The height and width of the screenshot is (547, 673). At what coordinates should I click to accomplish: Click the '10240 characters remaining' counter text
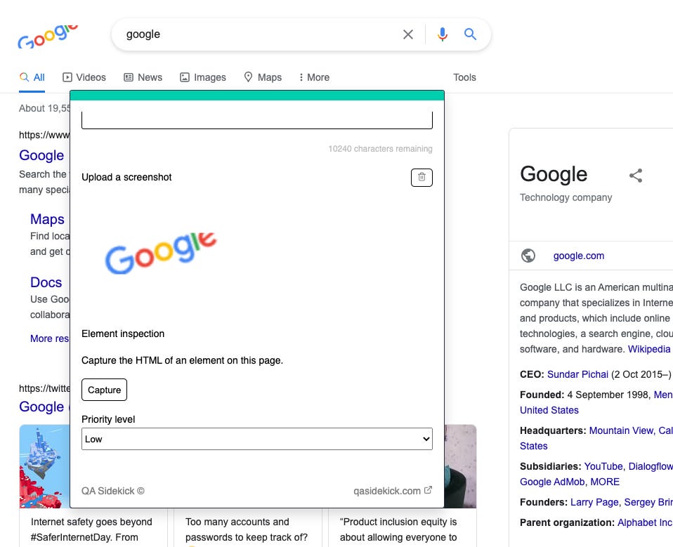point(380,149)
